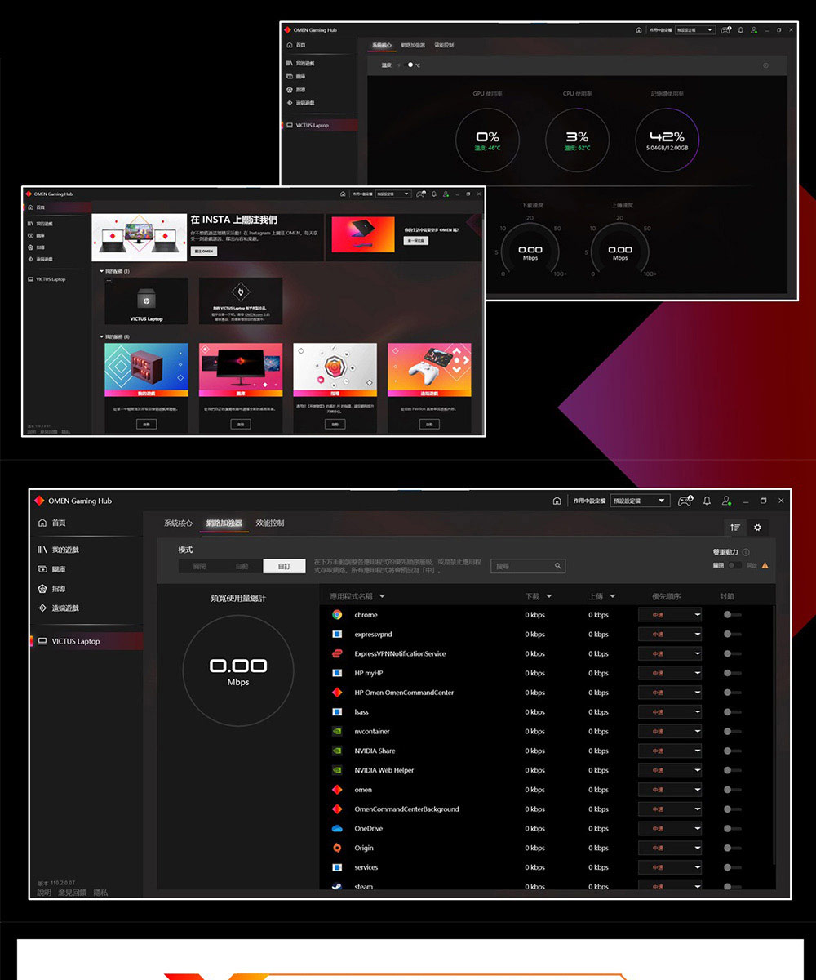This screenshot has width=816, height=980.
Task: Click ExpressVPNNotificationService app icon
Action: (337, 653)
